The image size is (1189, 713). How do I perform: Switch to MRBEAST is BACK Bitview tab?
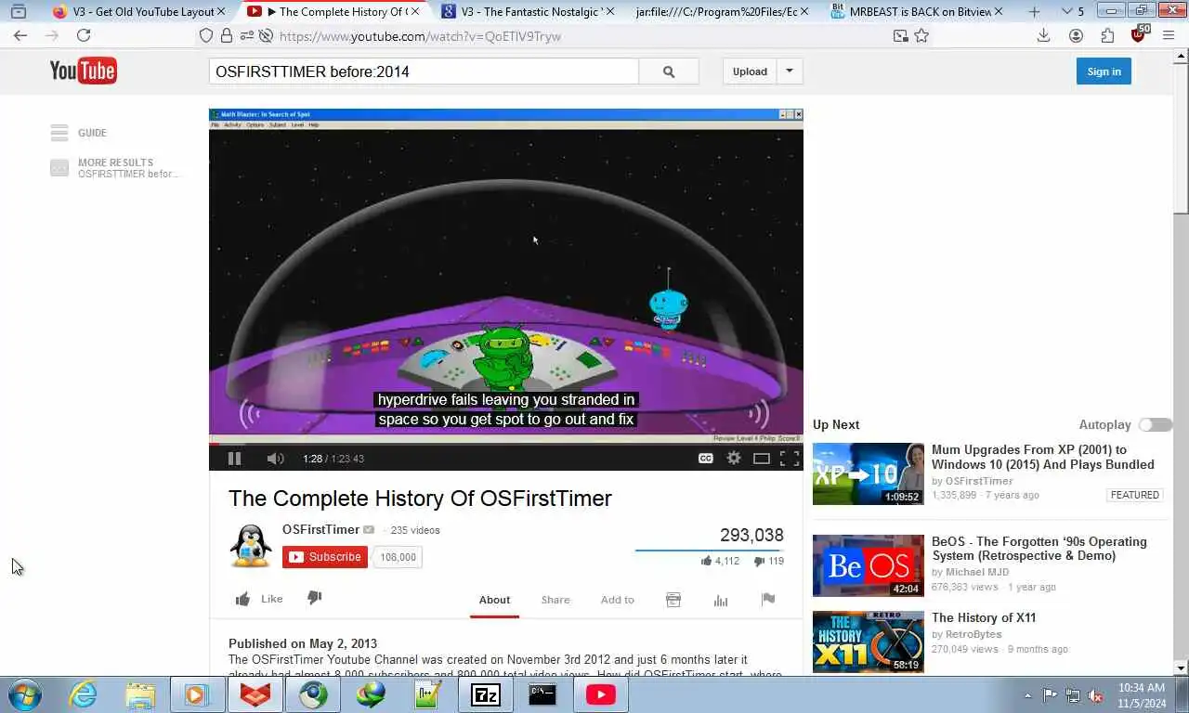pos(915,11)
